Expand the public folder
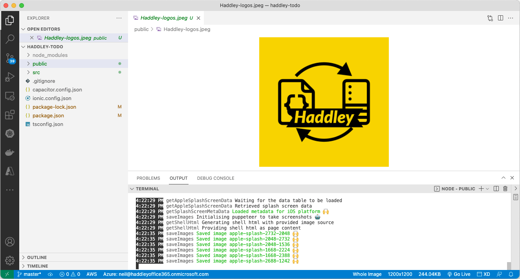 [x=40, y=64]
